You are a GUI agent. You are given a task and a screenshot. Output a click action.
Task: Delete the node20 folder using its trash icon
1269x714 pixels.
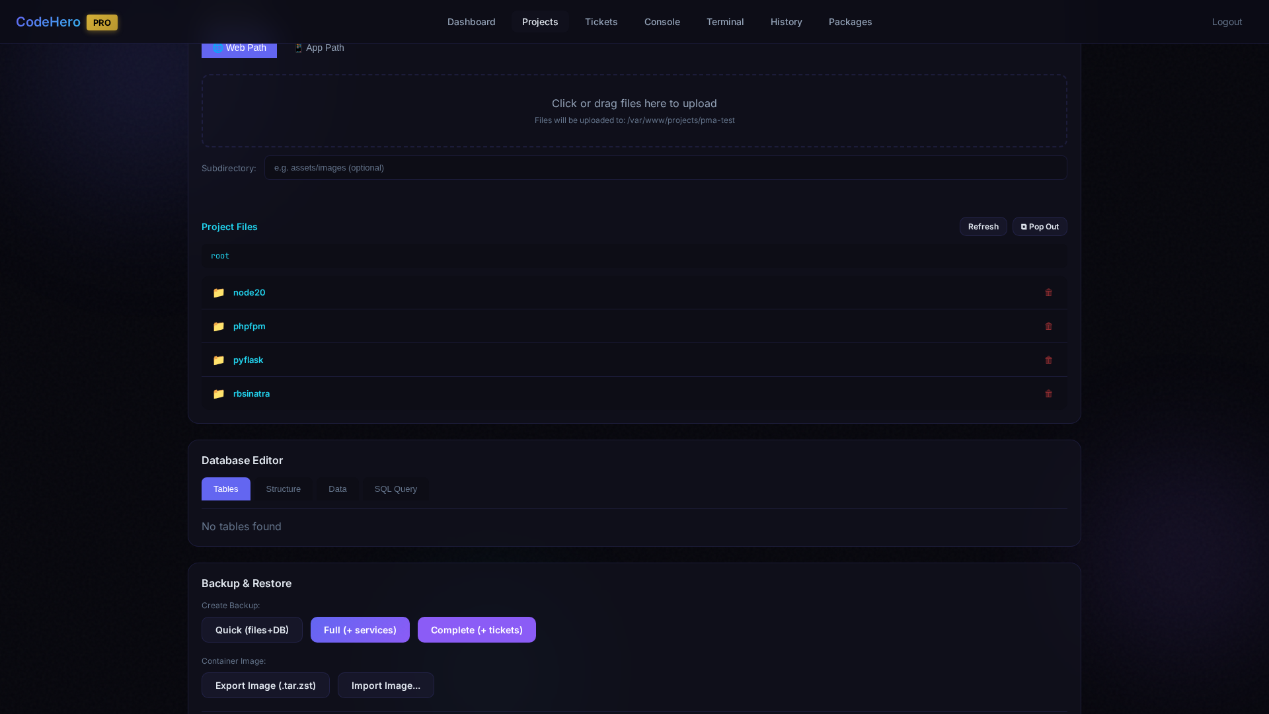tap(1048, 292)
